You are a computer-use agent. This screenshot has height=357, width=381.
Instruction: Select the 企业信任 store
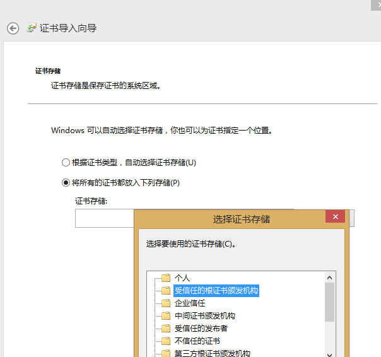[x=189, y=303]
